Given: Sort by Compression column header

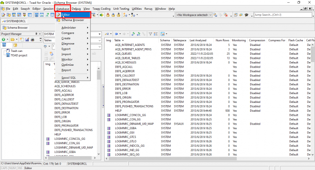Looking at the screenshot, I should 257,40.
